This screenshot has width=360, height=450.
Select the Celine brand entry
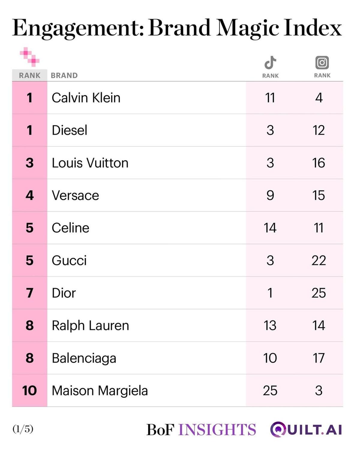[x=70, y=228]
